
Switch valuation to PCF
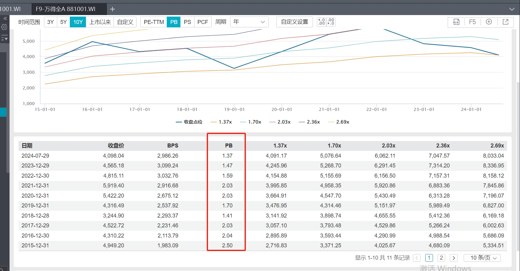203,22
